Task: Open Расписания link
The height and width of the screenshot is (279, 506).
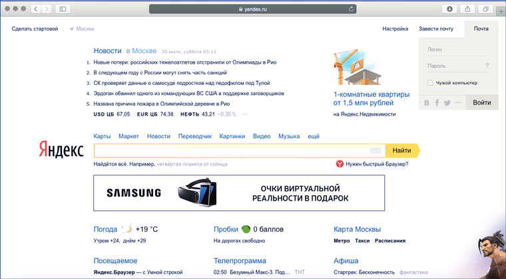Action: tap(390, 240)
